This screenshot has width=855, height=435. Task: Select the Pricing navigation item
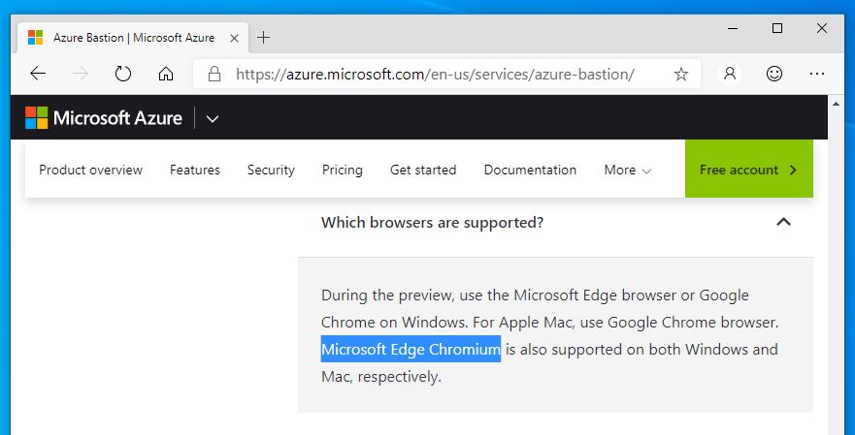(x=343, y=170)
